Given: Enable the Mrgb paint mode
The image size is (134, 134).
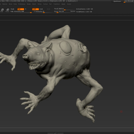Looking at the screenshot, I should pyautogui.click(x=12, y=9).
